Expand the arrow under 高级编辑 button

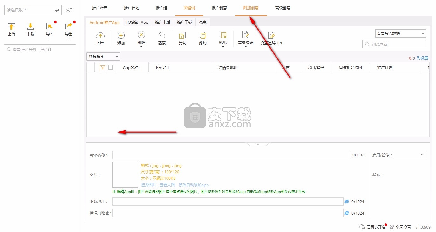pyautogui.click(x=246, y=47)
